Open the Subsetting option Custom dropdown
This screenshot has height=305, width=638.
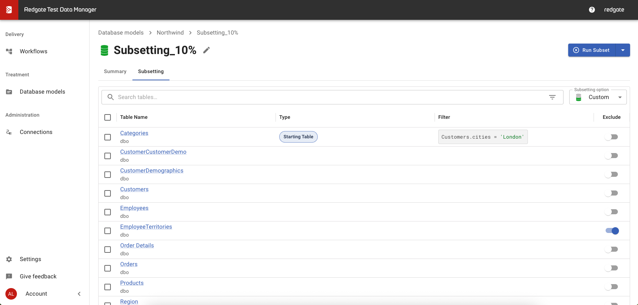coord(598,97)
